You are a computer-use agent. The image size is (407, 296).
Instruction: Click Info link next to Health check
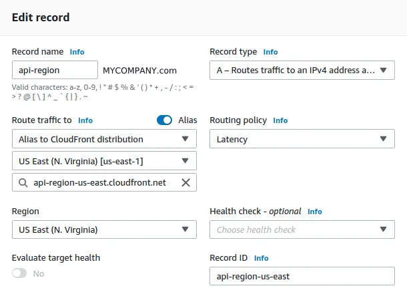pyautogui.click(x=314, y=212)
